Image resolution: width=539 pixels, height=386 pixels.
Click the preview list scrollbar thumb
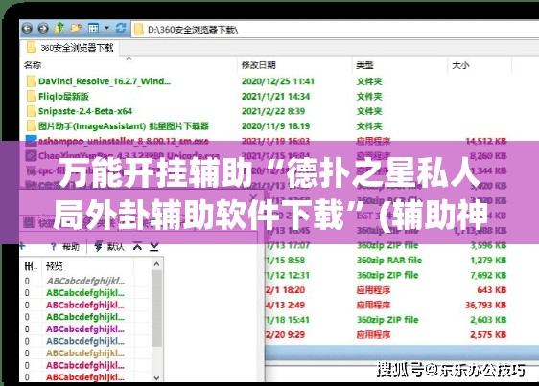[156, 307]
